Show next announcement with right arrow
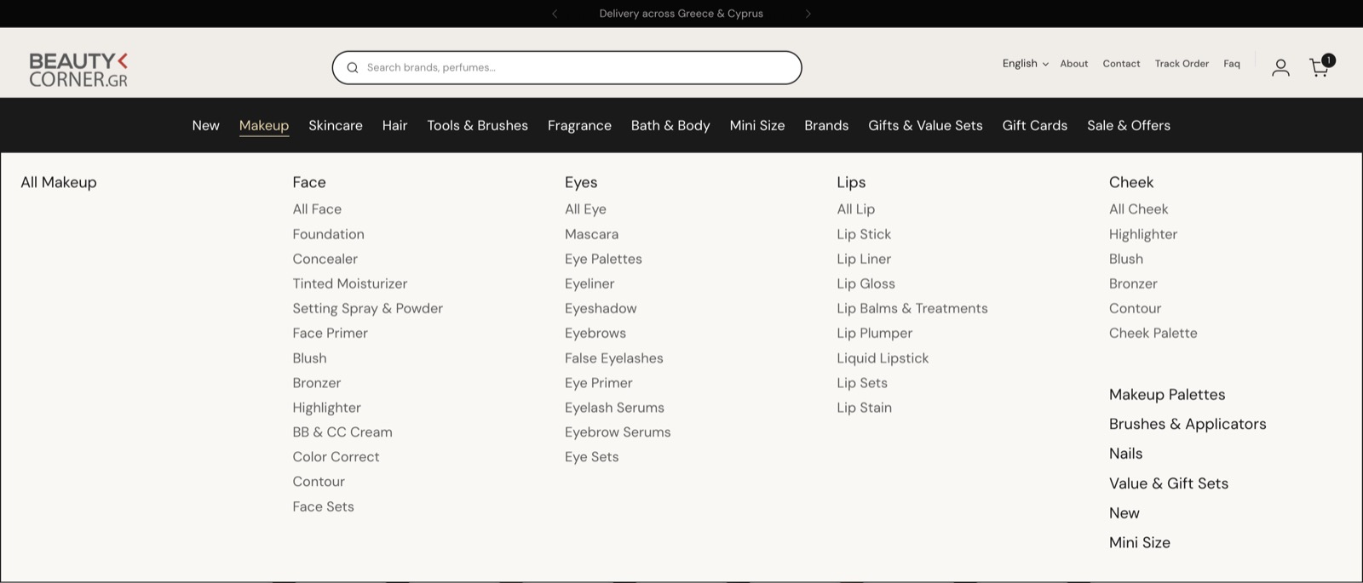The width and height of the screenshot is (1363, 583). click(808, 14)
